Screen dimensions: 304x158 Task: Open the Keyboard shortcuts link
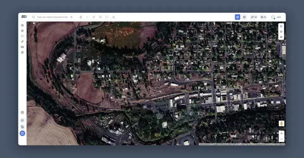(x=206, y=144)
